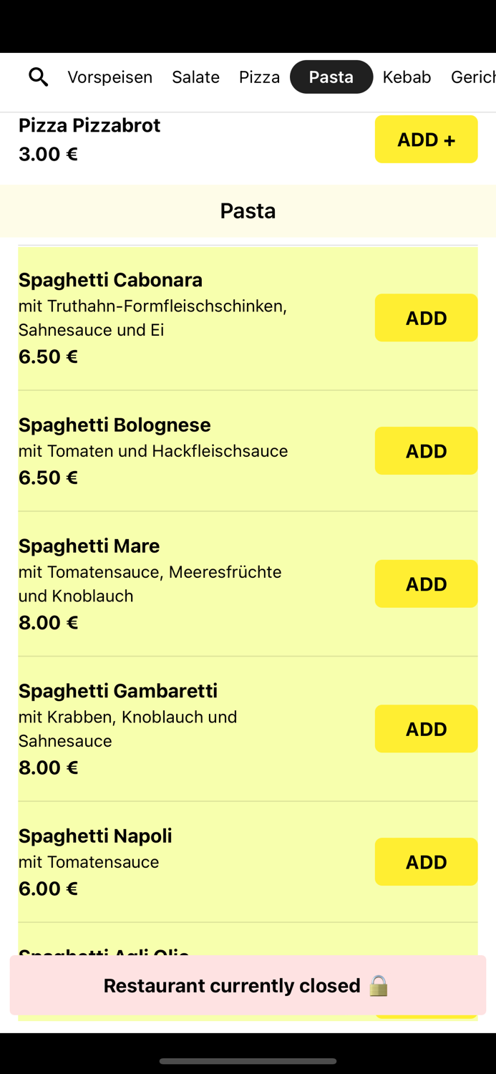Click the lock icon in closed banner

click(x=379, y=985)
